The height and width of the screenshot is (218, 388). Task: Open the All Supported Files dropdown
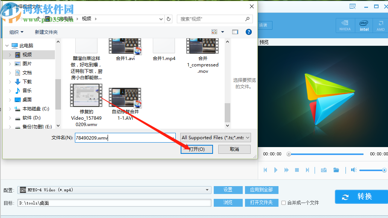click(215, 137)
